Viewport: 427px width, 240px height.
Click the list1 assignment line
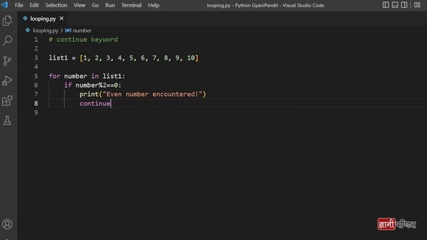pyautogui.click(x=123, y=58)
